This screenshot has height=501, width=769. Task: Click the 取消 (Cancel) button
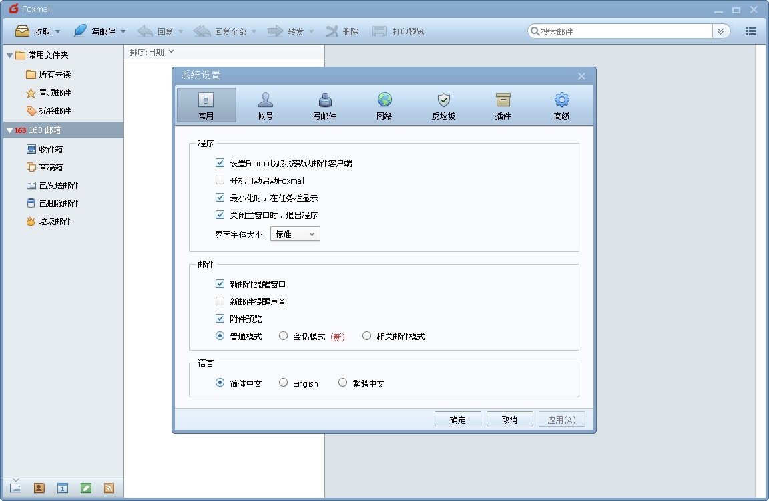pos(509,420)
